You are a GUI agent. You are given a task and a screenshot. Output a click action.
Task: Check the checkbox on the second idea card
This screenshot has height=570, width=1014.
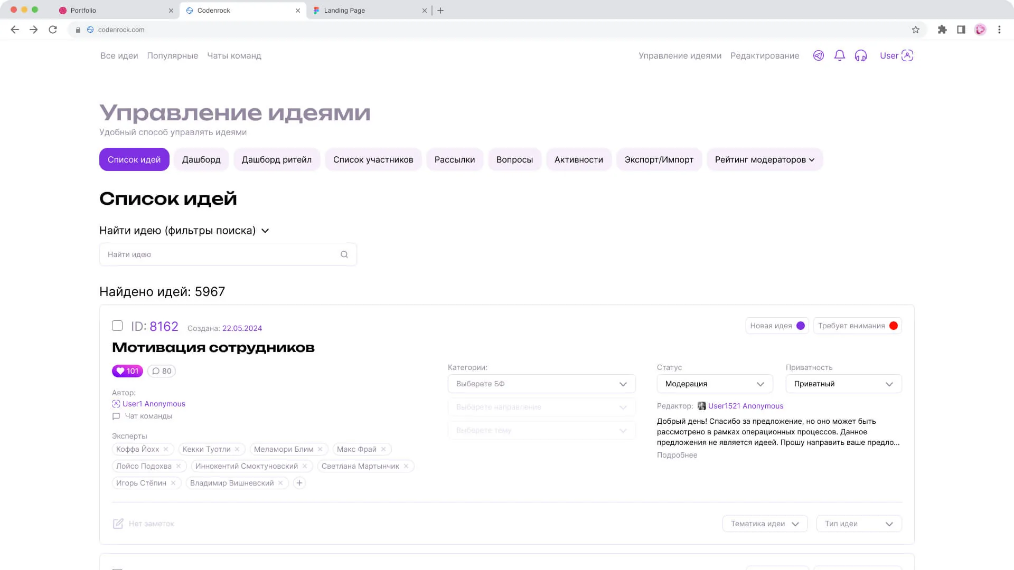117,569
